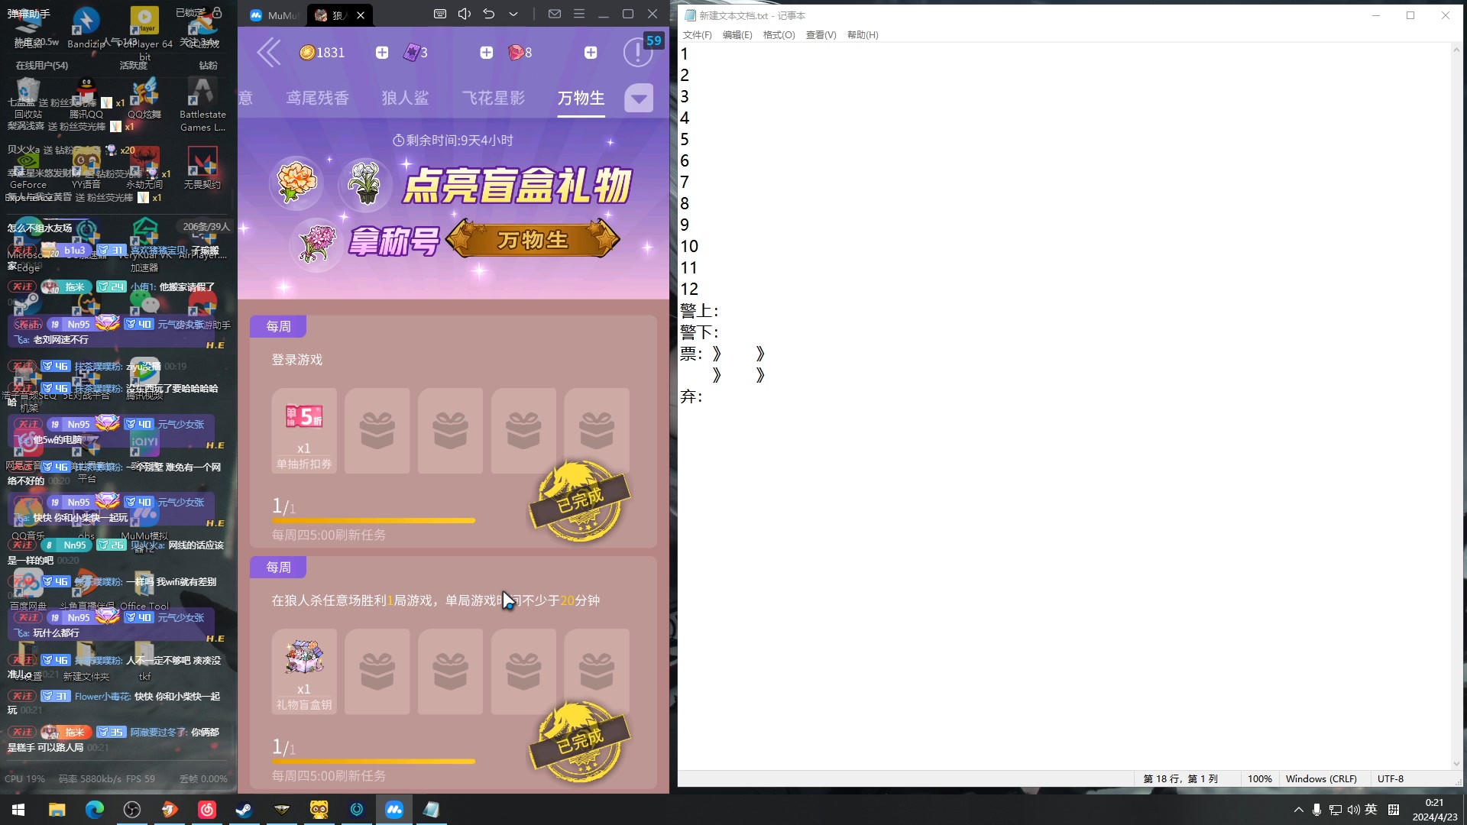Click 已完成 stamp on win-game task

(580, 741)
